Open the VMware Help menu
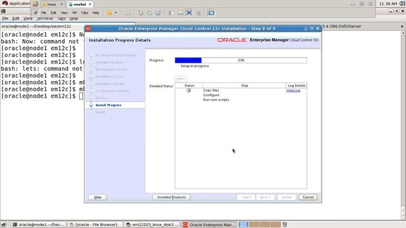The width and height of the screenshot is (406, 228). click(x=96, y=13)
